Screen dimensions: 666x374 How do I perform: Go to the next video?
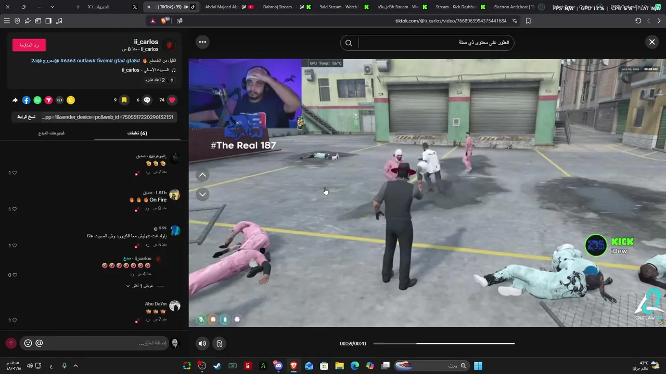pyautogui.click(x=202, y=194)
